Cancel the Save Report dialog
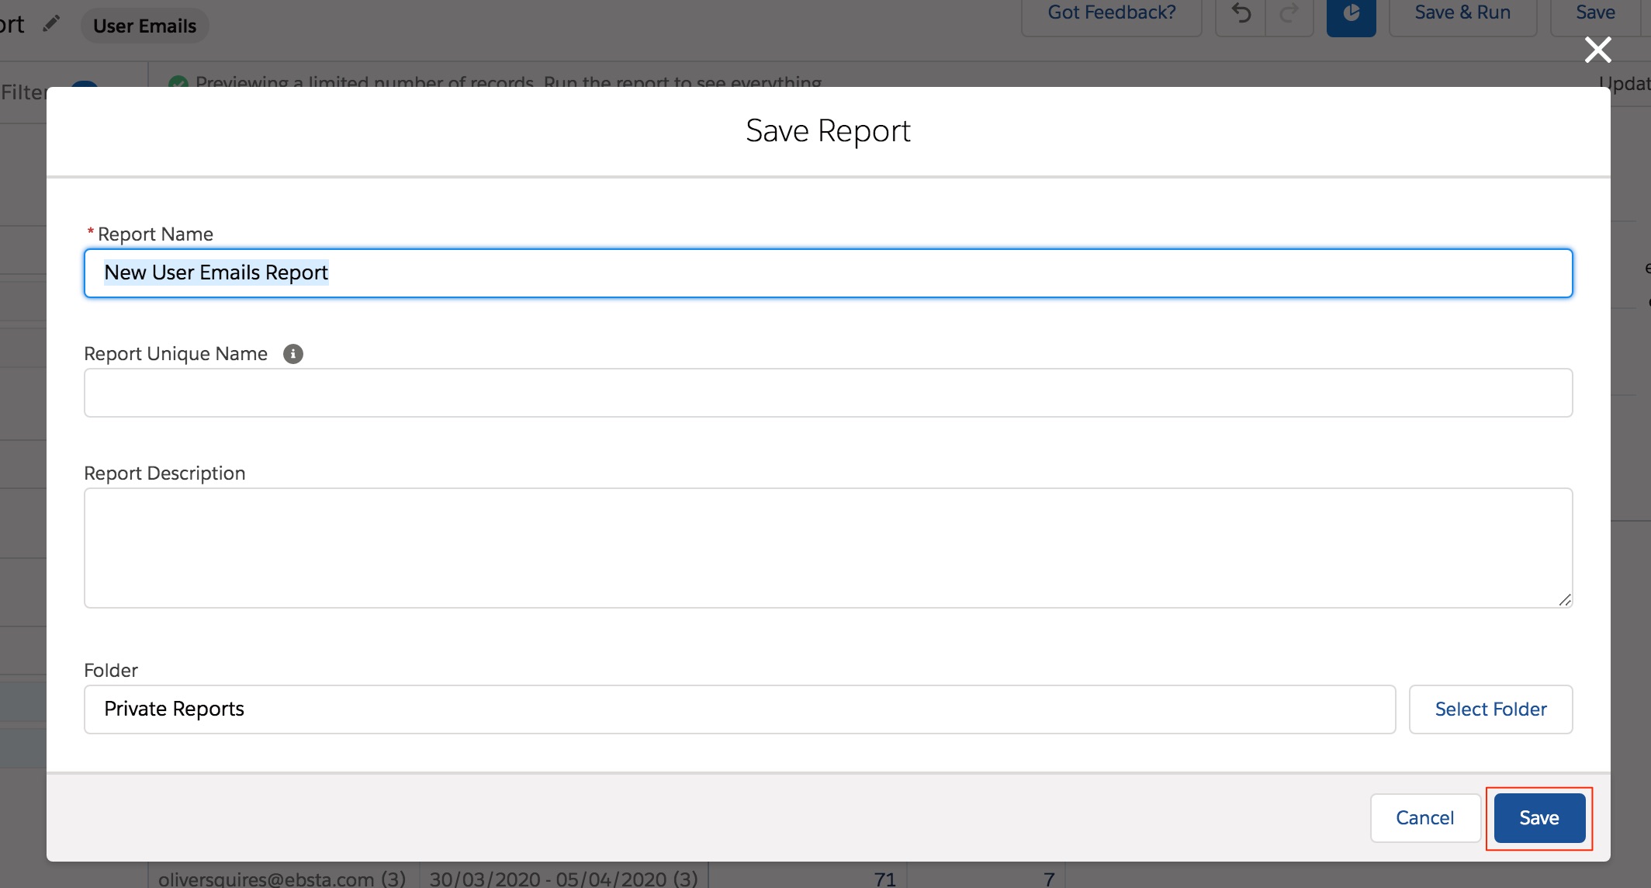 1424,817
